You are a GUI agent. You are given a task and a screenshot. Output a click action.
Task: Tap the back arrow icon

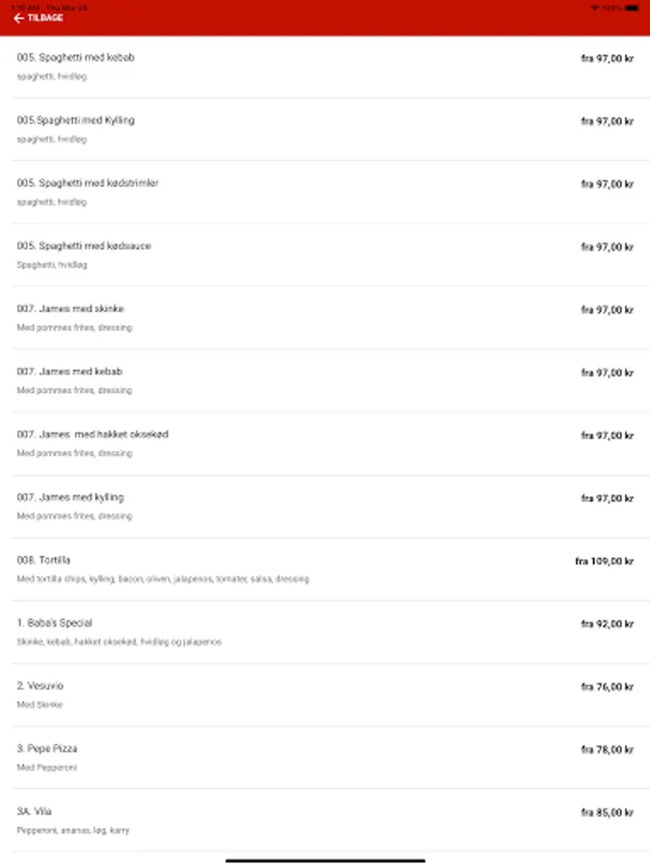coord(18,18)
